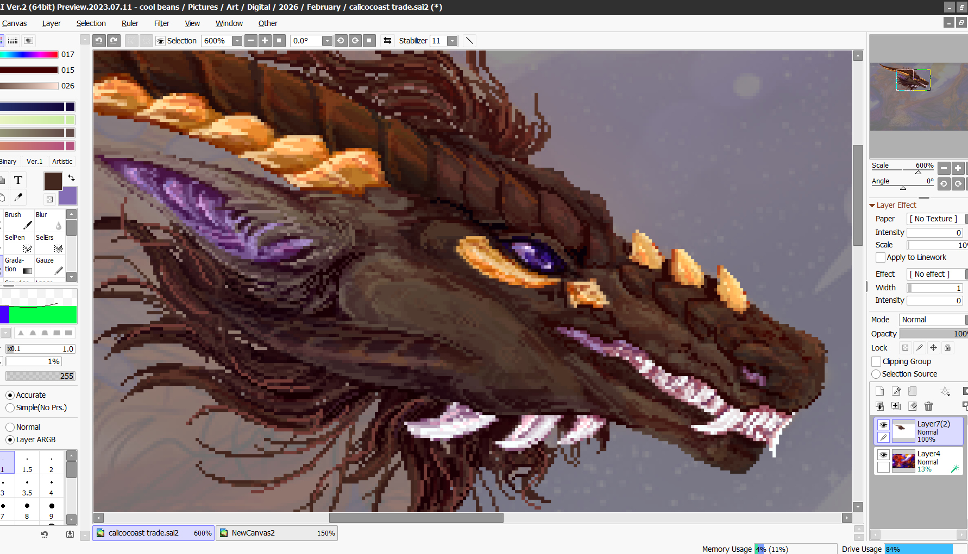Switch to the NewCanvas2 document tab
Viewport: 968px width, 554px height.
[x=276, y=533]
